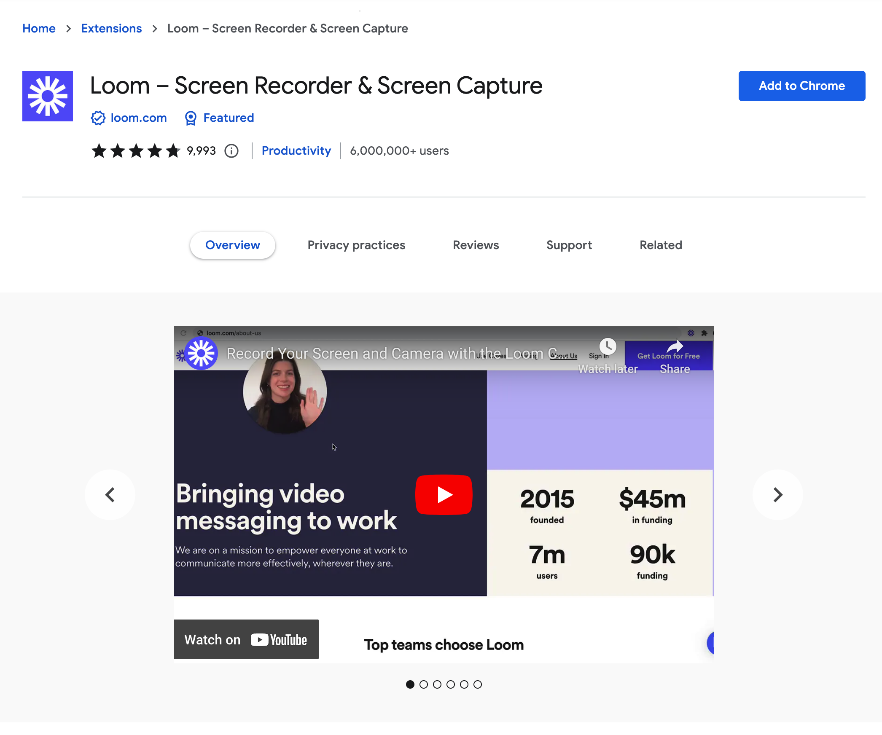The width and height of the screenshot is (882, 735).
Task: Click the Featured award badge icon
Action: point(191,118)
